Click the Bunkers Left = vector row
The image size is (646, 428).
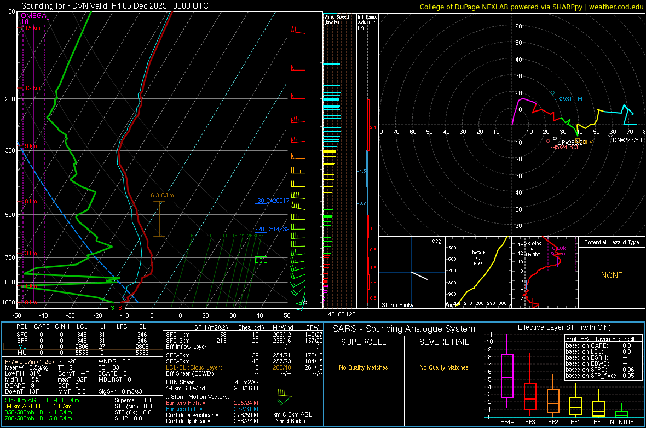212,409
